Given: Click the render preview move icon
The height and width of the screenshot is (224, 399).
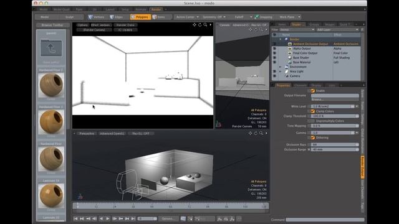Looking at the screenshot, I should 195,25.
